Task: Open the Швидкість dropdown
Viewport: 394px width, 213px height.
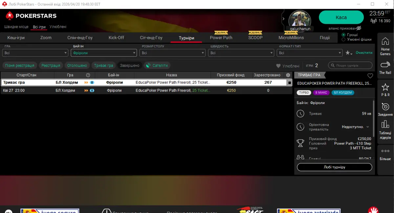Action: pos(241,53)
